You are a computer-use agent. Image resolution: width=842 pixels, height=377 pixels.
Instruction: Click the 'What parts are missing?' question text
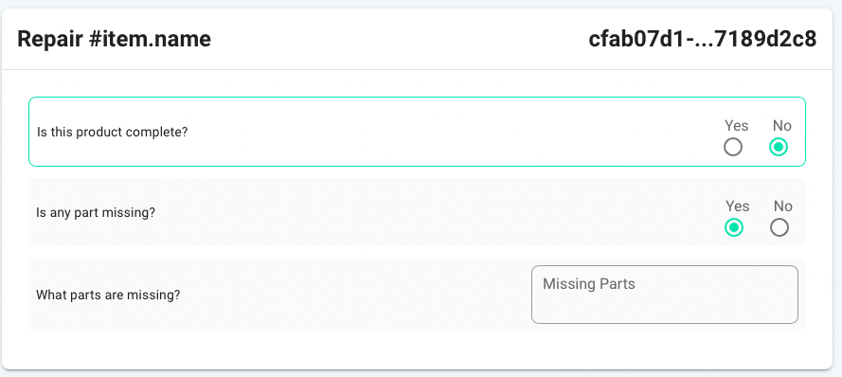108,295
